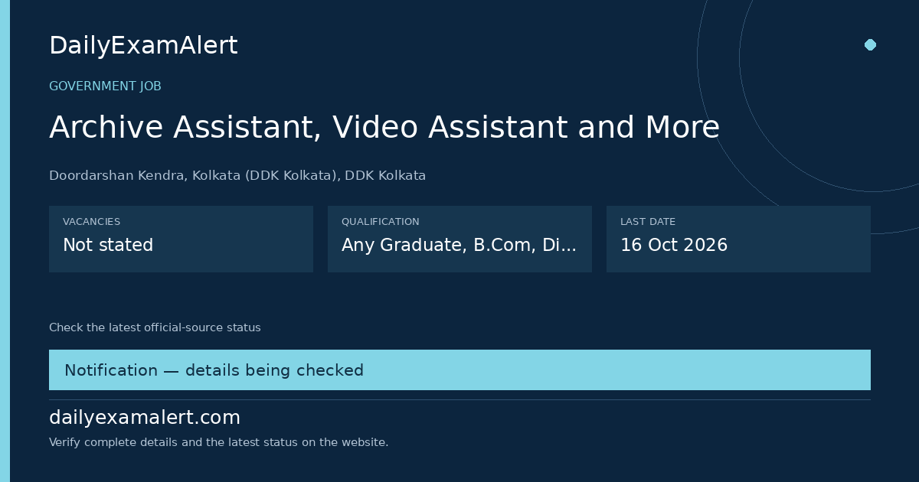This screenshot has height=482, width=919.
Task: Click the DailyExamAlert title text
Action: click(x=143, y=46)
